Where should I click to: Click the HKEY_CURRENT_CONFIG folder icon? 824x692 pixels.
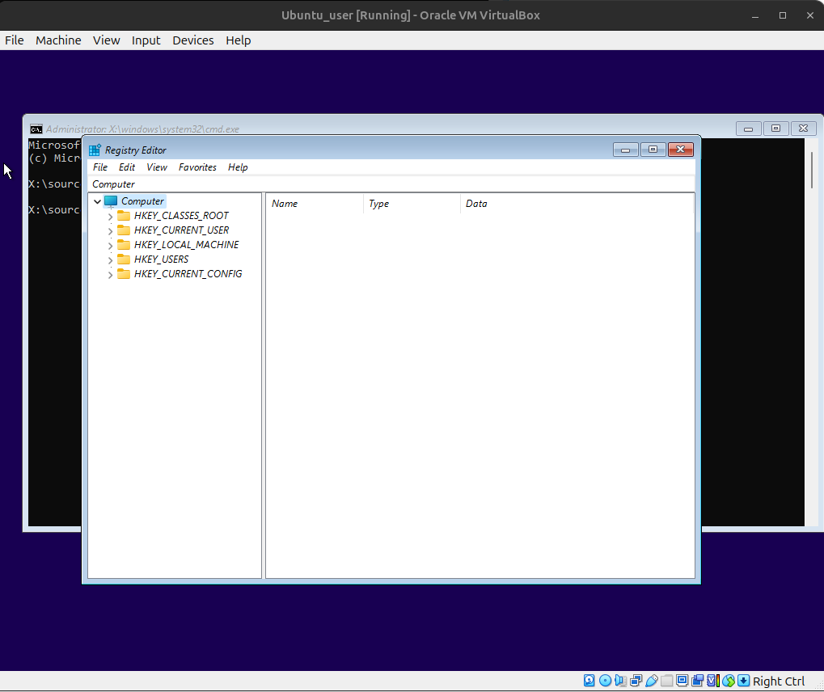pyautogui.click(x=124, y=274)
